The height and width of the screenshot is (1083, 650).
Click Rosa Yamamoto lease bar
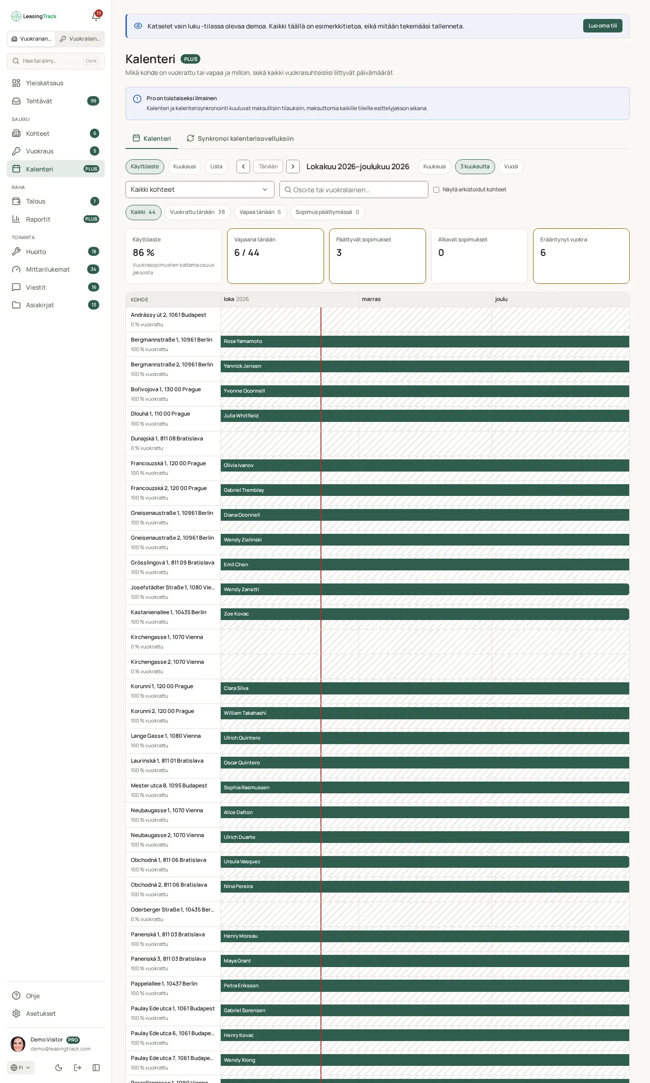(425, 341)
